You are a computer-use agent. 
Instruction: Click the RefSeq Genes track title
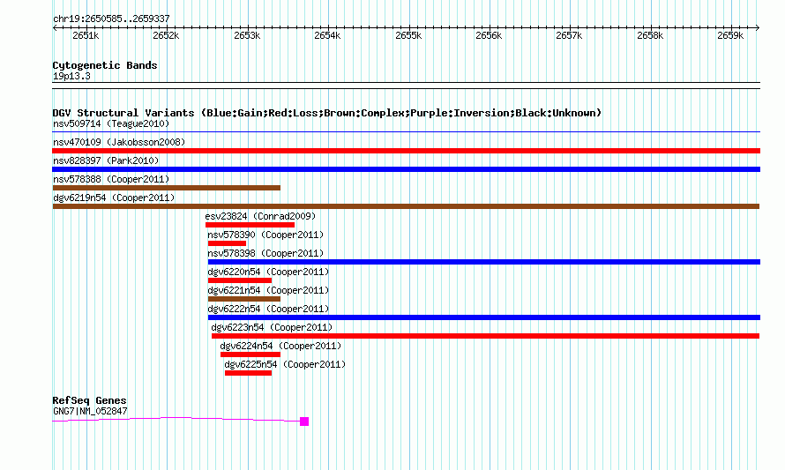tap(90, 401)
